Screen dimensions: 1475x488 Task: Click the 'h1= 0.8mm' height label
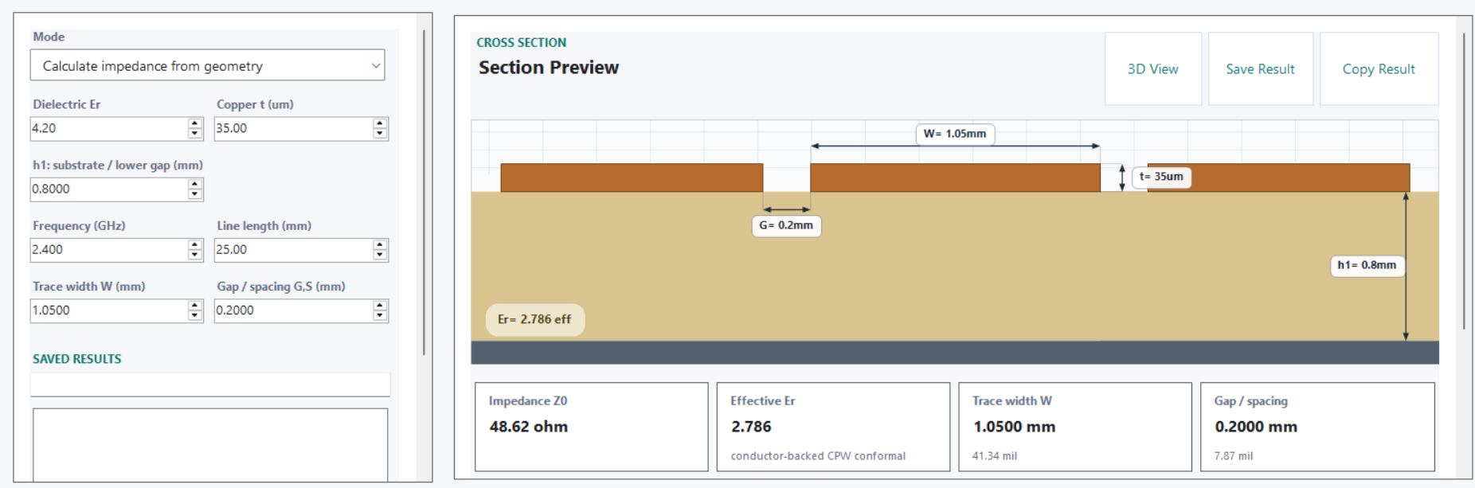[x=1367, y=265]
